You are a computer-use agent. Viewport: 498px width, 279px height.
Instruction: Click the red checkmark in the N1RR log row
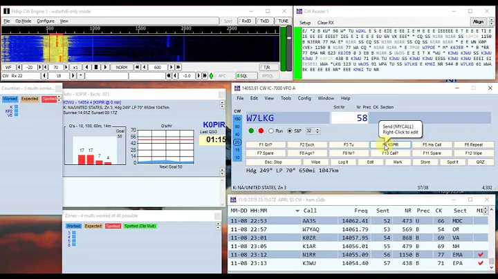[481, 255]
